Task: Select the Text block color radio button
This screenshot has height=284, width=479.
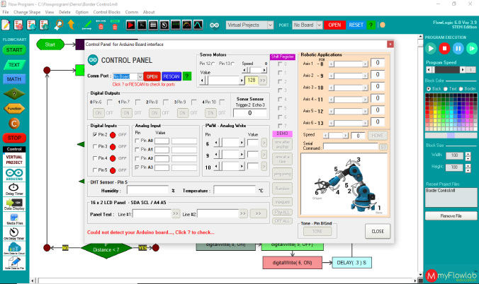Action: pos(446,89)
